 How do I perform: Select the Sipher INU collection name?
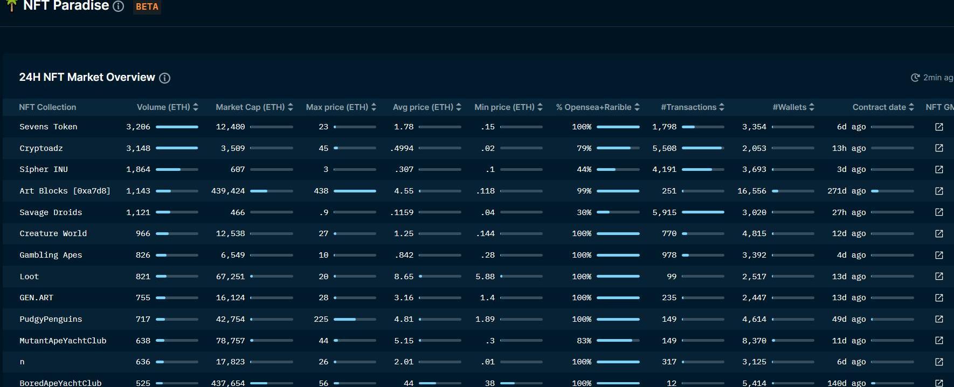click(44, 169)
